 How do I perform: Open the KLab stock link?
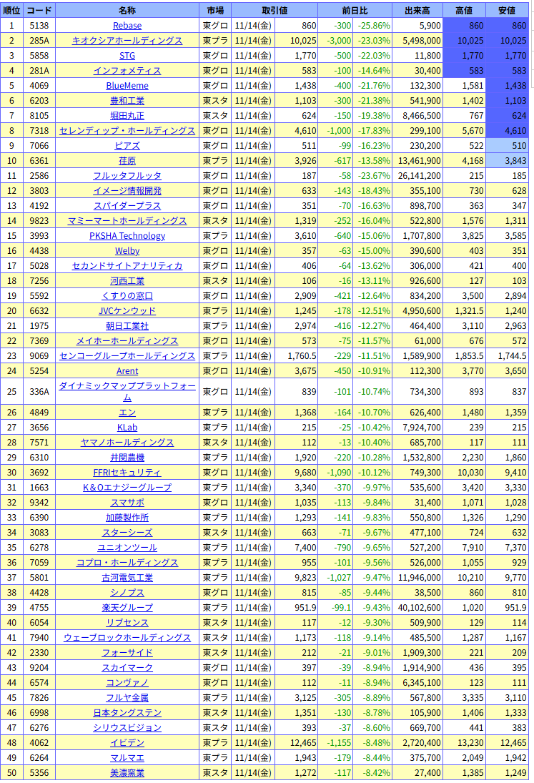pyautogui.click(x=127, y=428)
